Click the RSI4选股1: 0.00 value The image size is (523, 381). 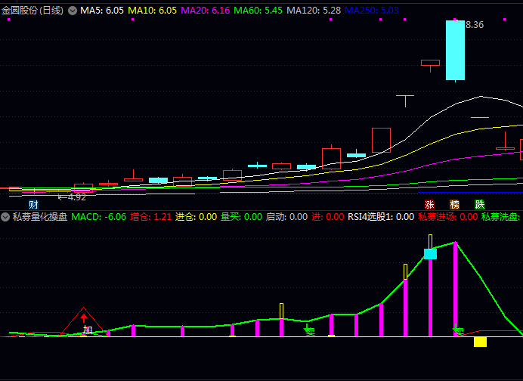tap(381, 217)
